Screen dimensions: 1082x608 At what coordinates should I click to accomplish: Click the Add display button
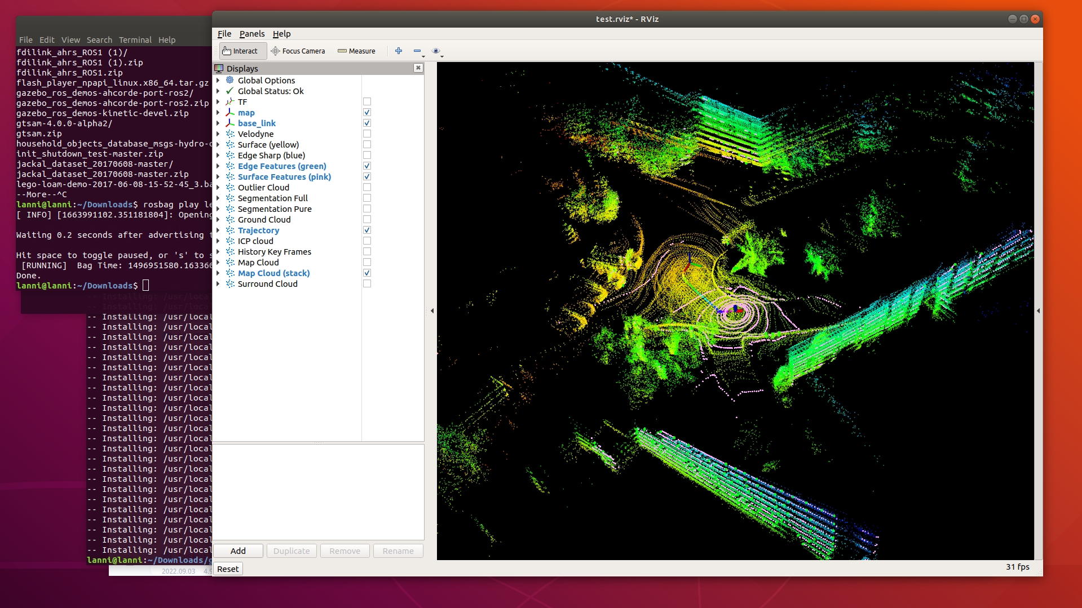coord(238,551)
